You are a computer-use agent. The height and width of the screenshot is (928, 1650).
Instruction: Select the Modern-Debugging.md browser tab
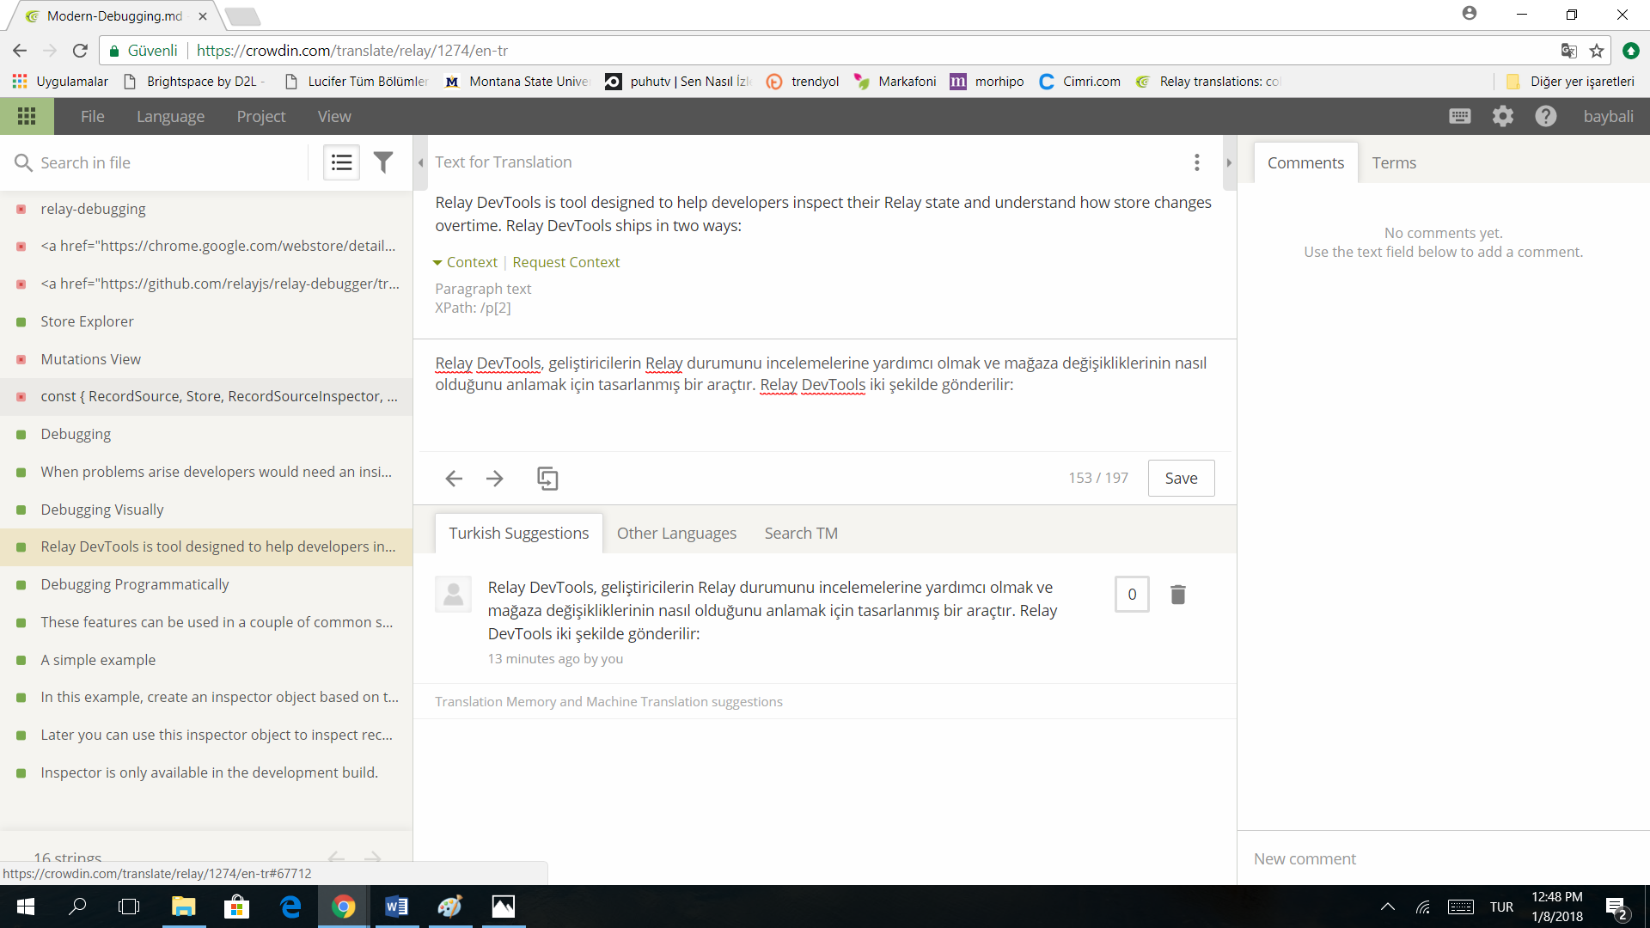click(114, 15)
